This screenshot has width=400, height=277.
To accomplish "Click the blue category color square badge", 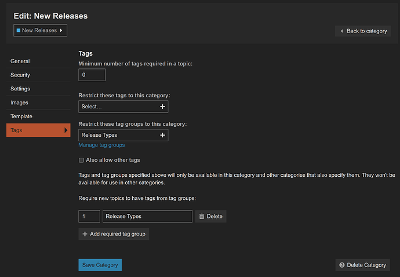I will (x=19, y=30).
